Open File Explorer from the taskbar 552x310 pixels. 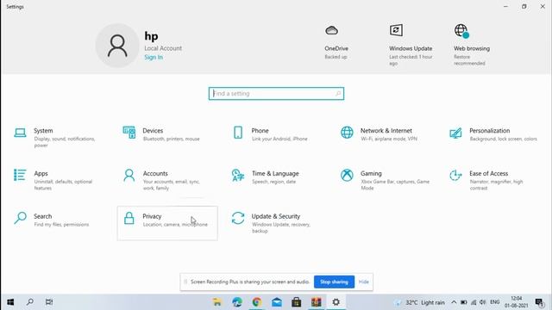coord(217,302)
